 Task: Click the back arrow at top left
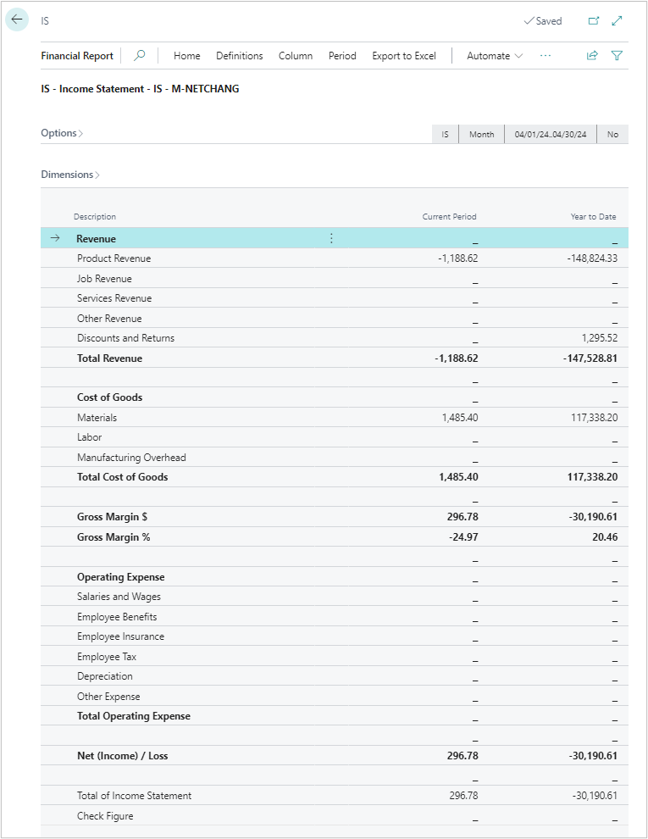pyautogui.click(x=17, y=19)
